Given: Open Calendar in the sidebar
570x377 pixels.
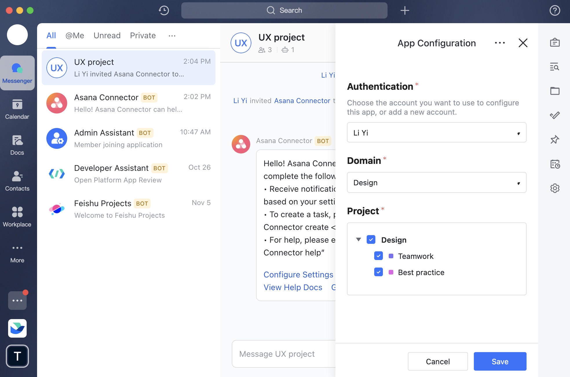Looking at the screenshot, I should tap(17, 109).
